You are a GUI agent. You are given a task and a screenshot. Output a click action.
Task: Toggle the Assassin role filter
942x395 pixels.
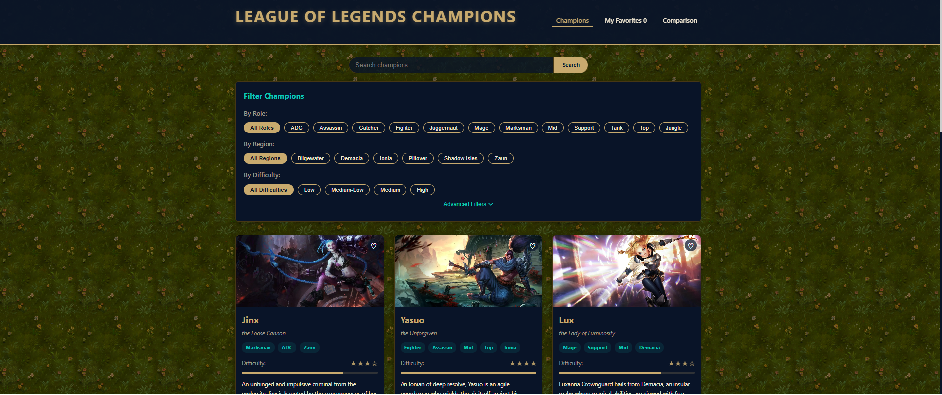[x=331, y=128]
